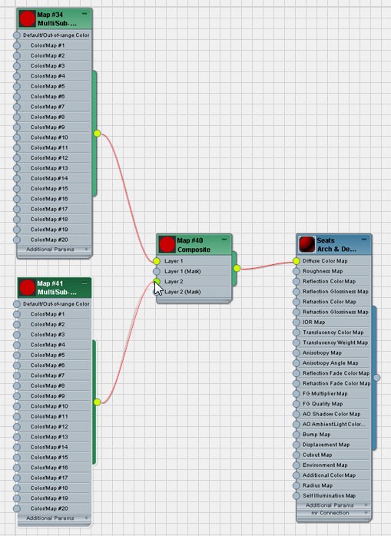This screenshot has height=536, width=391.
Task: Collapse the Map #40 Composite node
Action: pyautogui.click(x=224, y=240)
